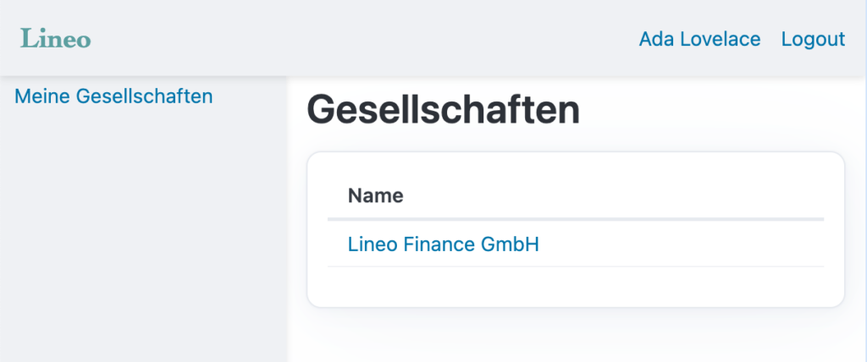Click the thin line below the company row
867x362 pixels.
click(576, 266)
